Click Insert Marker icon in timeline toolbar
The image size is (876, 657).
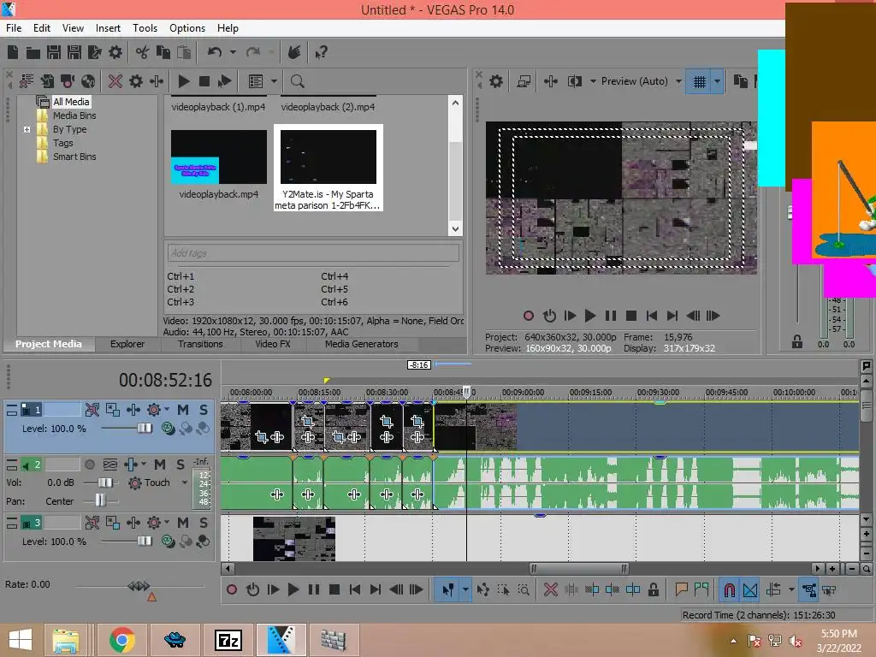point(681,590)
